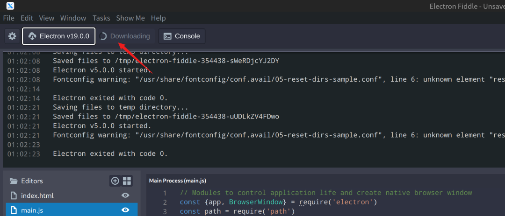505x216 pixels.
Task: Click the Editors folder heading
Action: 32,181
